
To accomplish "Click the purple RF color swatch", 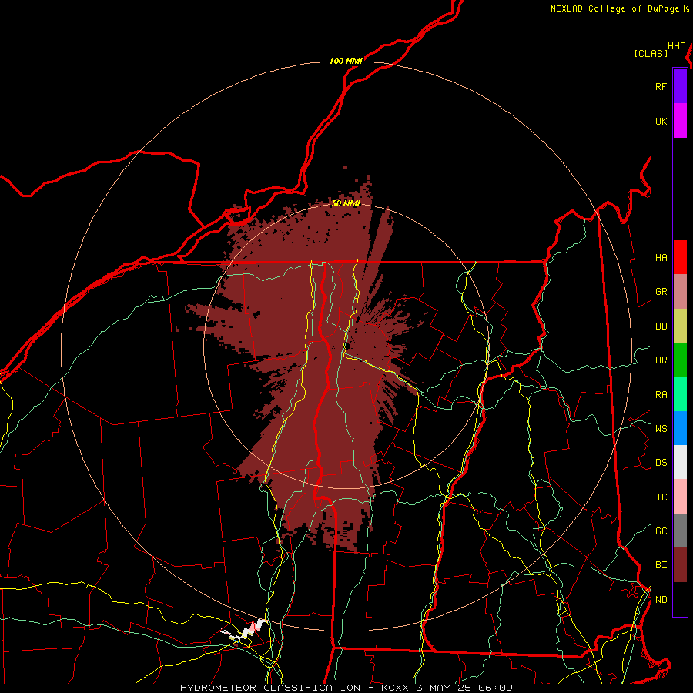I will click(680, 86).
